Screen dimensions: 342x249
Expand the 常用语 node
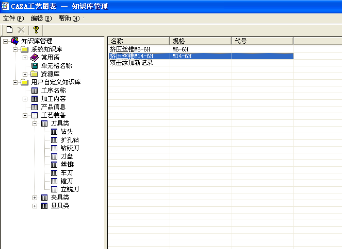pos(25,58)
